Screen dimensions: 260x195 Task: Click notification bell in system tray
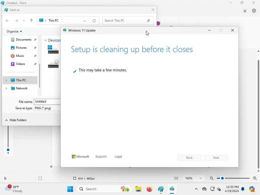click(243, 189)
